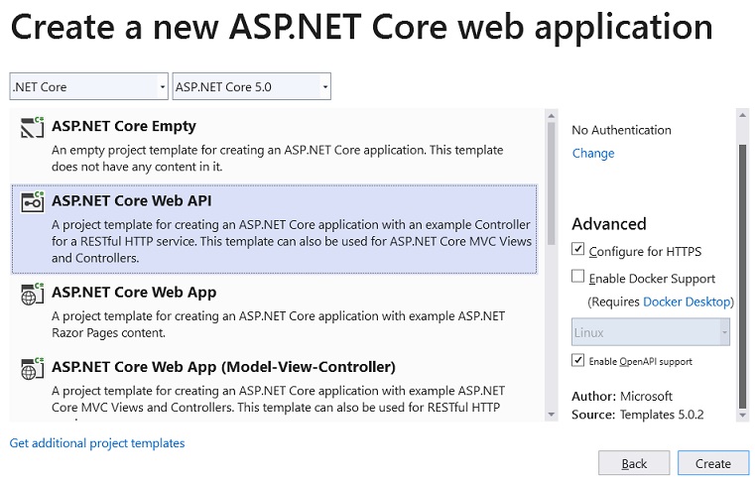755x484 pixels.
Task: Click the ASP.NET Core Web API template icon
Action: click(x=33, y=201)
